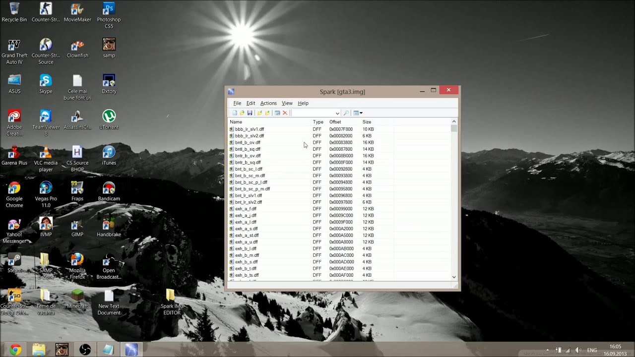Viewport: 635px width, 357px height.
Task: Click the Open archive icon in Spark toolbar
Action: point(242,113)
